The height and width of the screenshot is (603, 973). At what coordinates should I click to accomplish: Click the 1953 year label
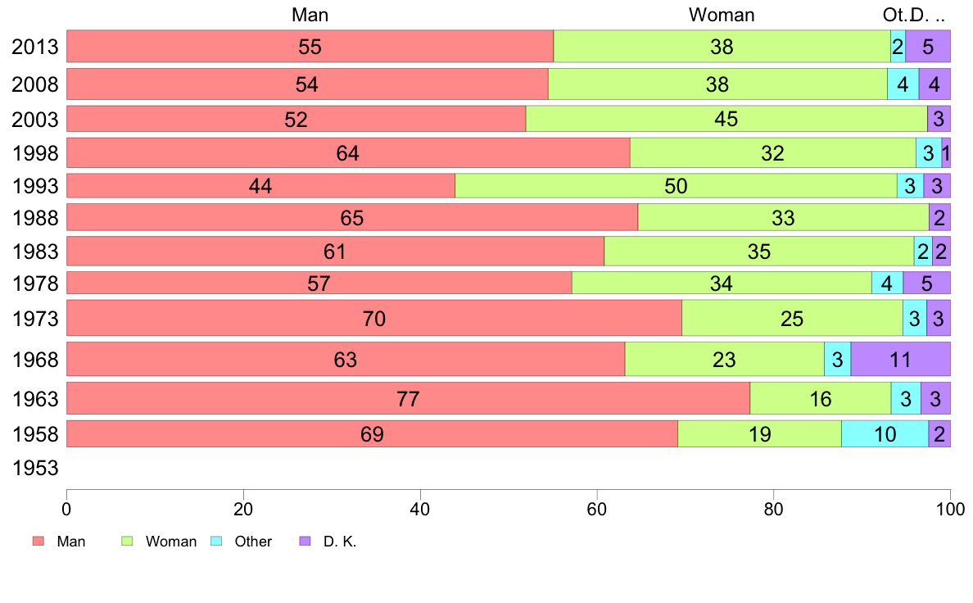(36, 468)
